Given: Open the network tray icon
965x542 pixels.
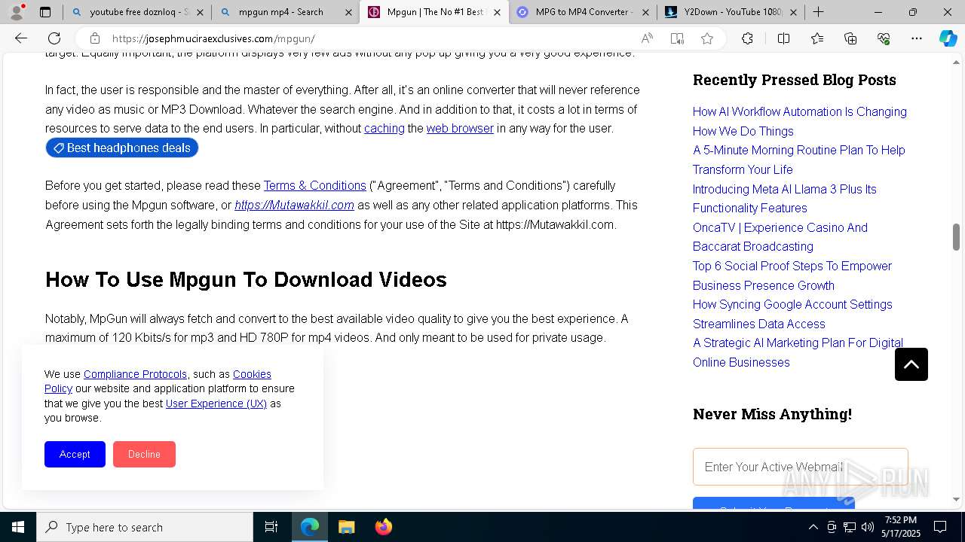Looking at the screenshot, I should point(849,527).
